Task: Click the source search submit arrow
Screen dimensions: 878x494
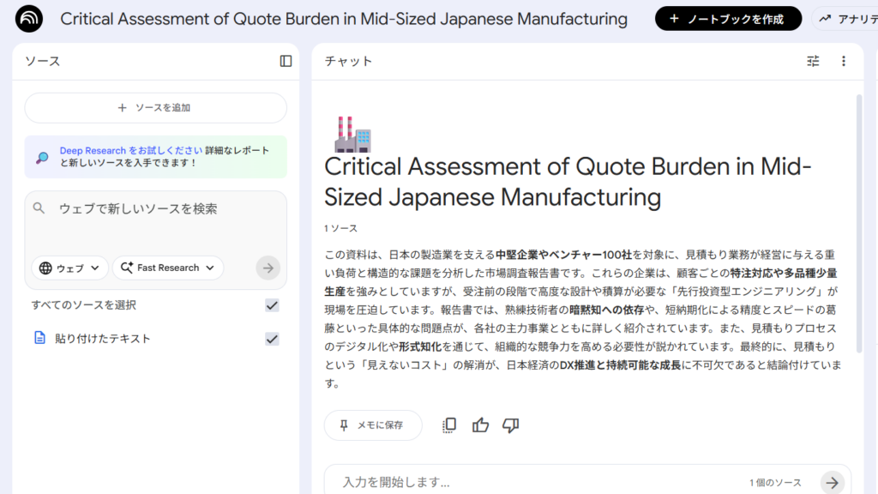Action: tap(268, 268)
